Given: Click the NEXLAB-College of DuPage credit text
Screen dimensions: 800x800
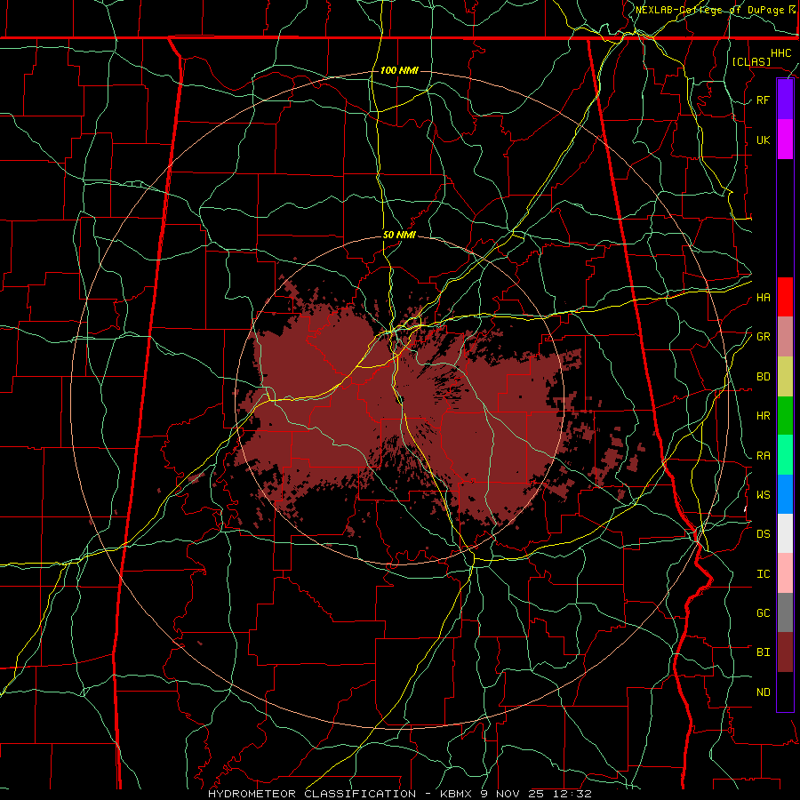Looking at the screenshot, I should point(709,10).
